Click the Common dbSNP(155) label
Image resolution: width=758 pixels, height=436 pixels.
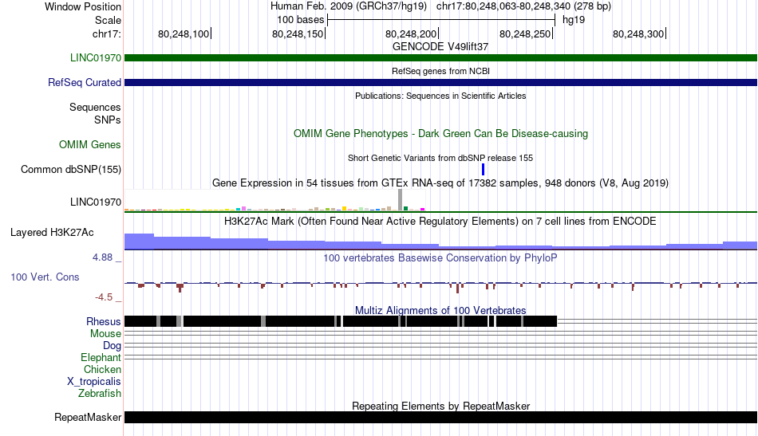pyautogui.click(x=70, y=169)
